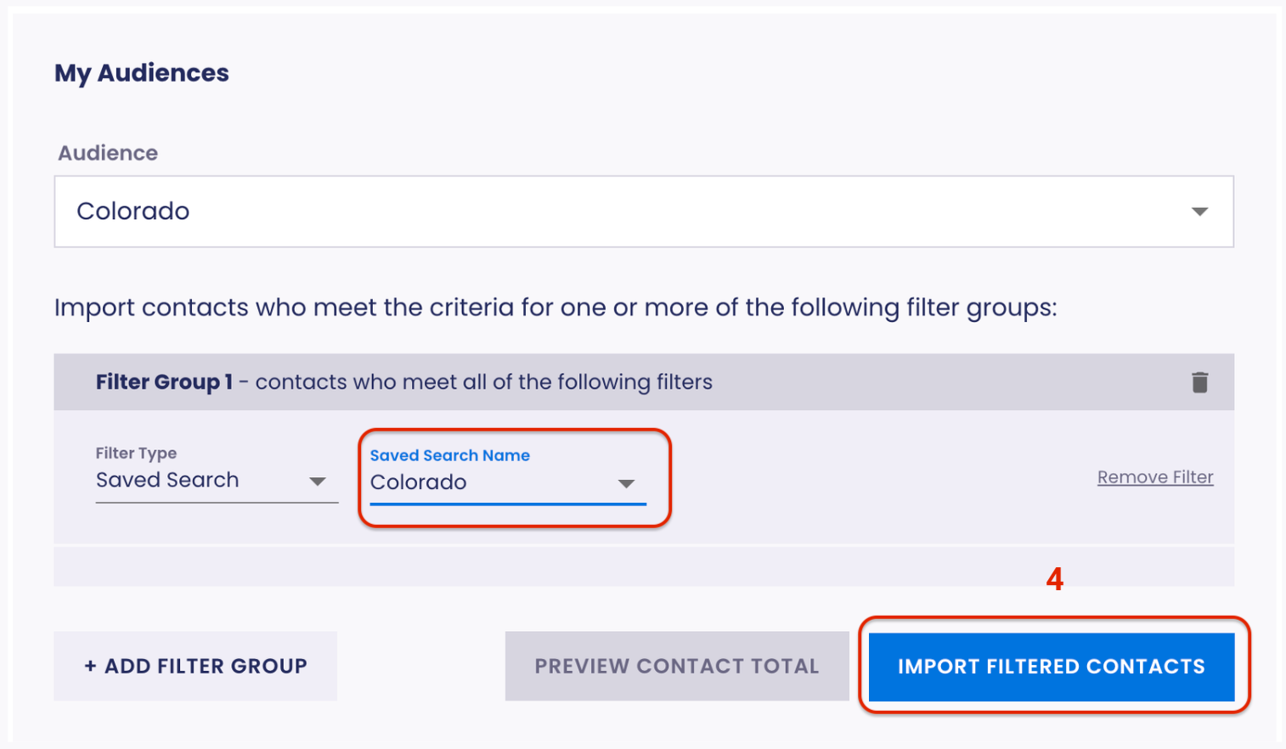
Task: Click the Remove Filter link
Action: [x=1154, y=477]
